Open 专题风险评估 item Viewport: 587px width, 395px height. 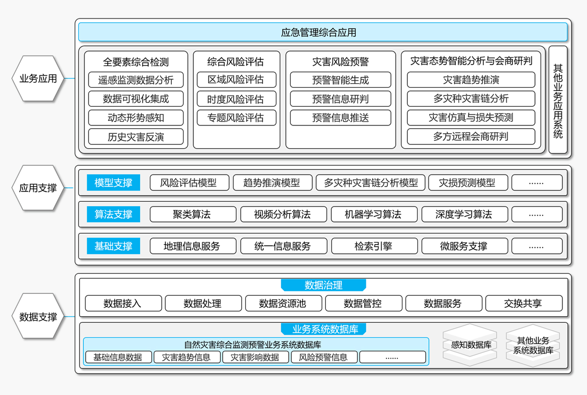237,118
